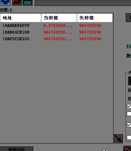The width and height of the screenshot is (131, 151).
Task: Click current value 964722290... in 18AF5C0E200 row
Action: [x=58, y=39]
